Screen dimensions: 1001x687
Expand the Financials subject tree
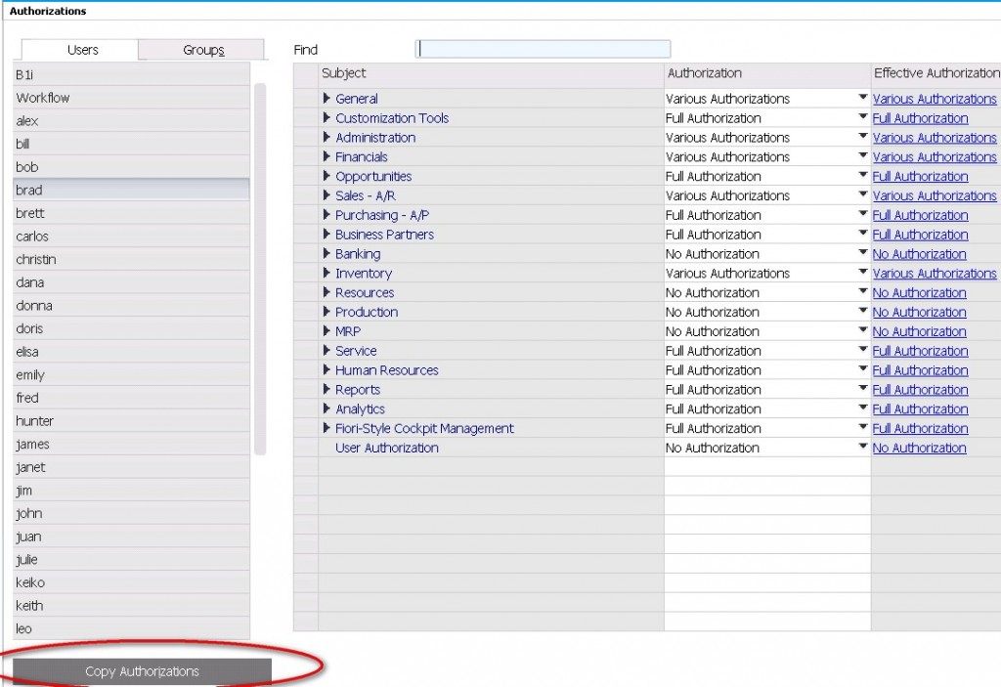(x=327, y=157)
